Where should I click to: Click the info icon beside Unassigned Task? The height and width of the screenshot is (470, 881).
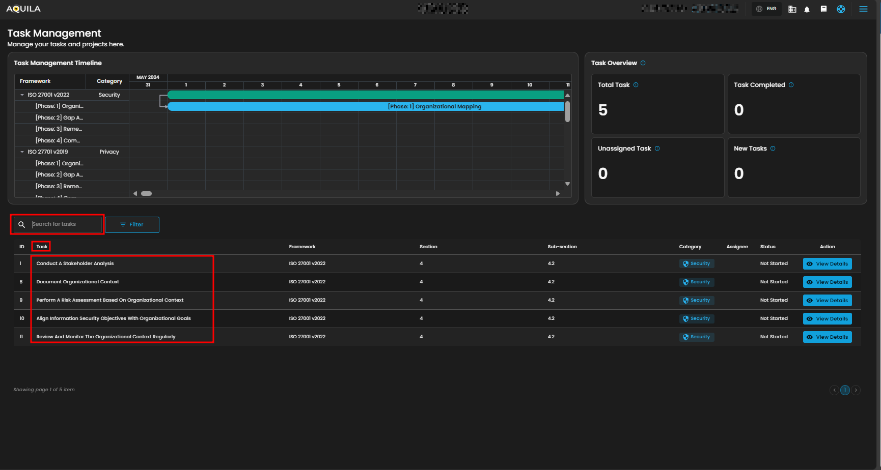pyautogui.click(x=657, y=149)
